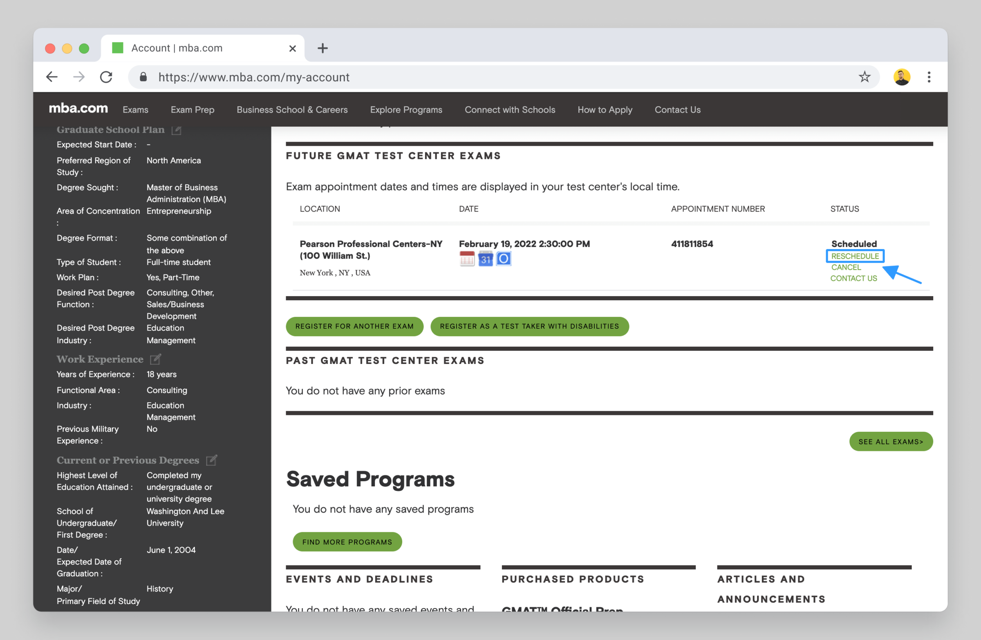Screen dimensions: 981x640
Task: Add exam to Outlook calendar icon
Action: click(x=503, y=259)
